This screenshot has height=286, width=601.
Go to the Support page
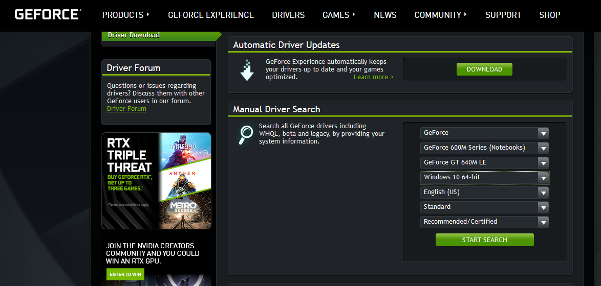click(503, 15)
